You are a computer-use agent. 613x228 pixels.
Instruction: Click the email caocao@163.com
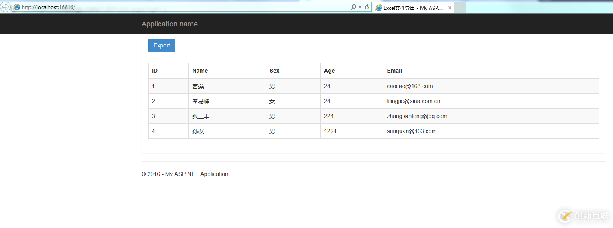click(410, 86)
